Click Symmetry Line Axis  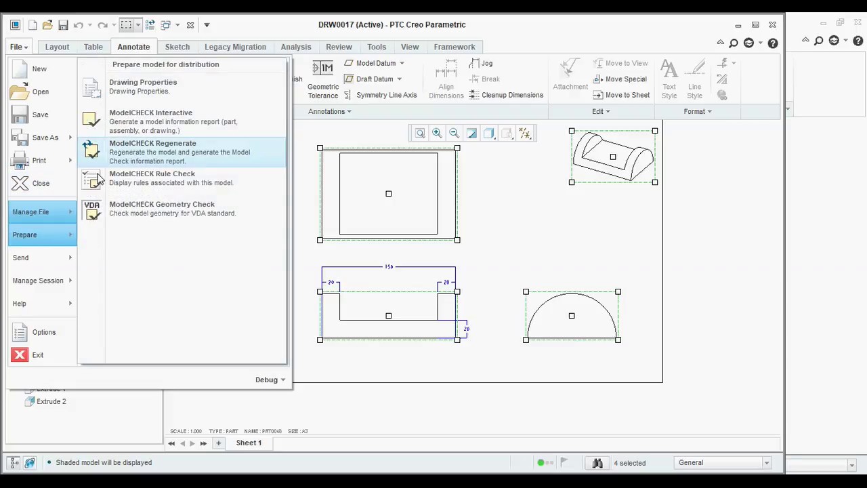380,95
